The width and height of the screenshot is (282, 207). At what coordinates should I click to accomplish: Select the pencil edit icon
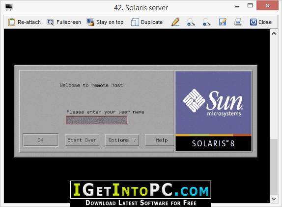(175, 22)
